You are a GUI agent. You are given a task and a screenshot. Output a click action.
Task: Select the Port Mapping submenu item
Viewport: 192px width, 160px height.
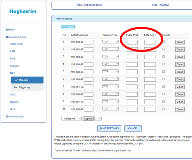pyautogui.click(x=27, y=80)
